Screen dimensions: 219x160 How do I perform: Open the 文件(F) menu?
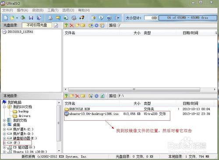click(x=7, y=10)
